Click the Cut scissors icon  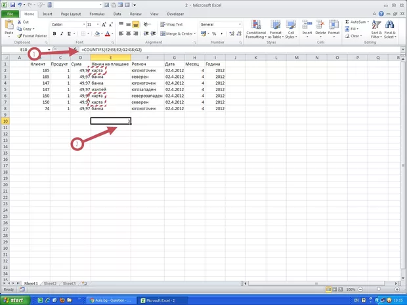[x=20, y=22]
